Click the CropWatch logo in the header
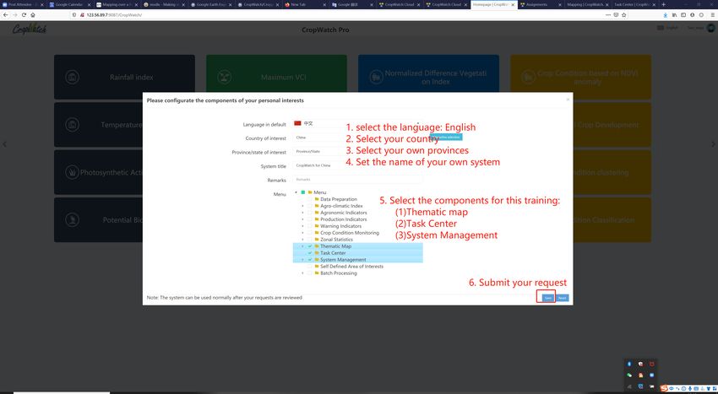This screenshot has height=394, width=718. coord(30,30)
